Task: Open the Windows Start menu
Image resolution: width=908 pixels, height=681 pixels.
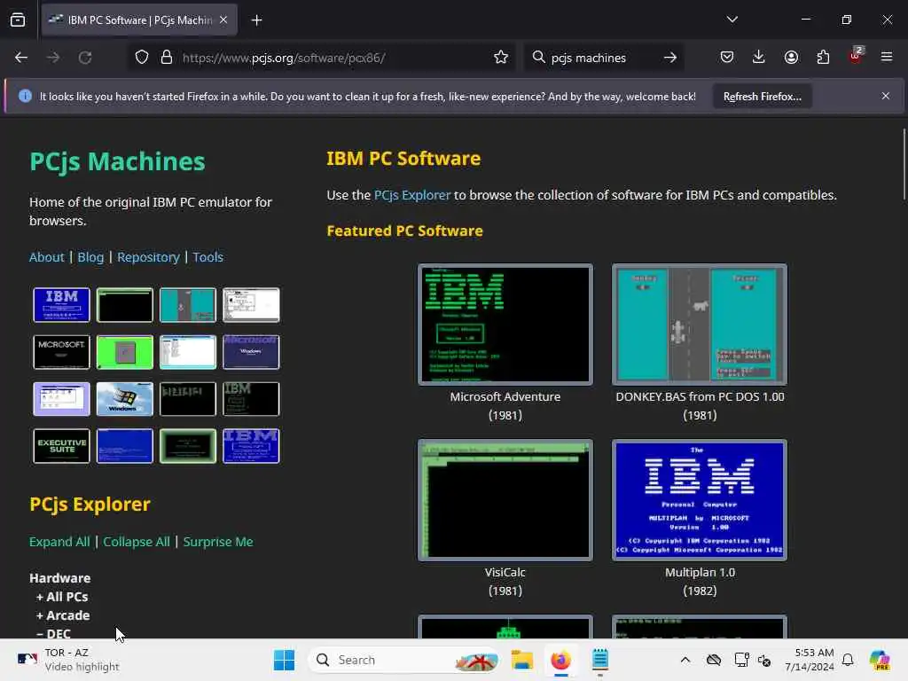Action: click(284, 660)
